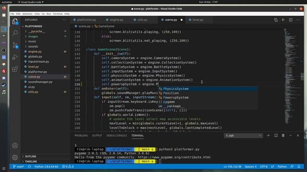The image size is (307, 172).
Task: Open the DEBUG CONSOLE panel tab
Action: coord(117,136)
